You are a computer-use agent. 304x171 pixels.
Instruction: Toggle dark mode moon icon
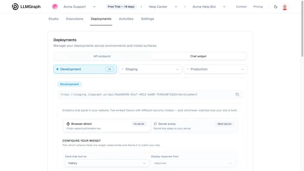[x=275, y=6]
